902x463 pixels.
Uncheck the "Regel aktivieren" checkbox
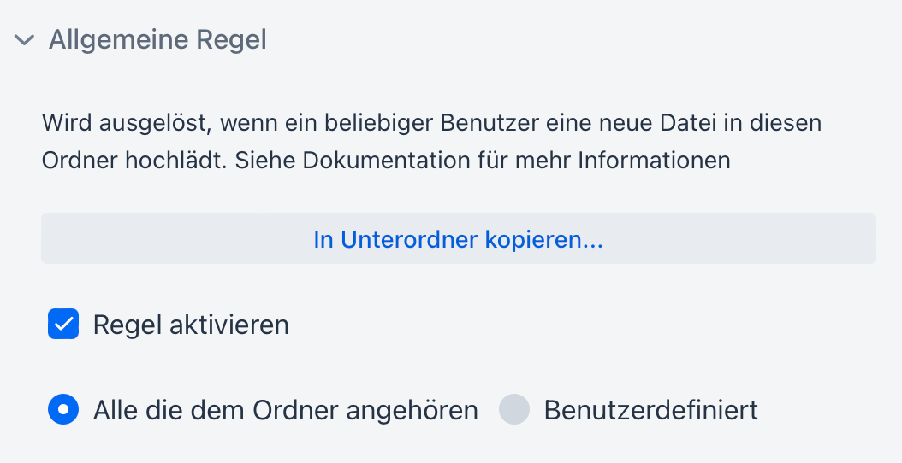[x=63, y=325]
